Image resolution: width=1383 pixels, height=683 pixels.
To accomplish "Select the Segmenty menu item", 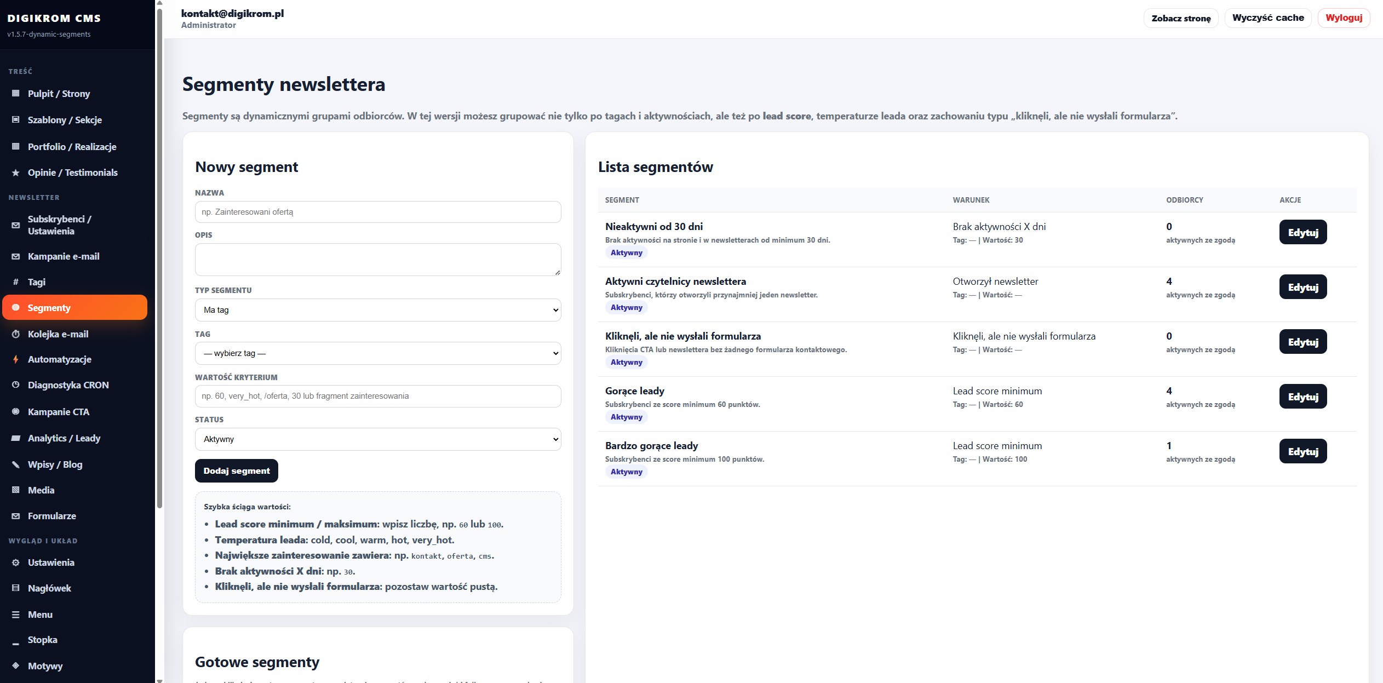I will [75, 308].
